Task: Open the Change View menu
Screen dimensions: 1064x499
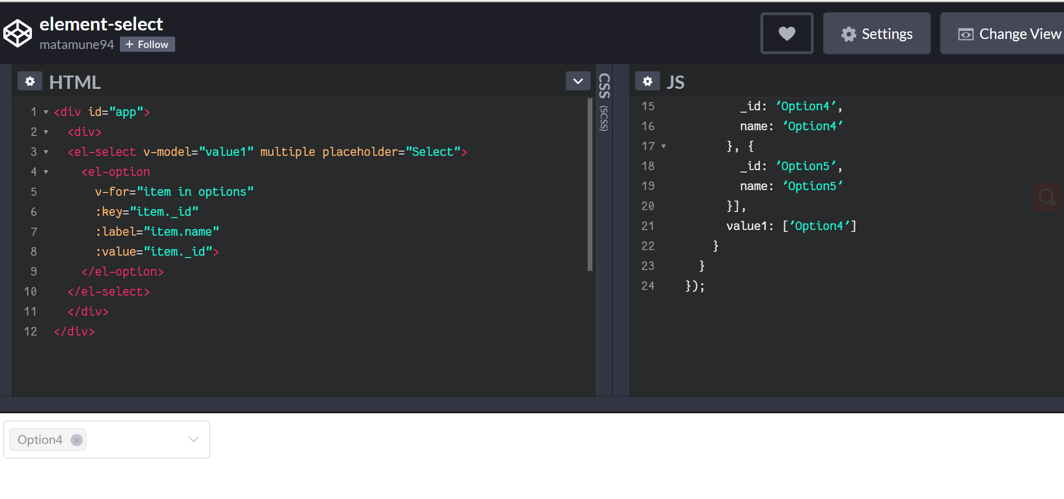Action: 1002,33
